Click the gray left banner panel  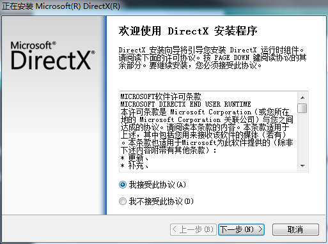click(x=53, y=115)
